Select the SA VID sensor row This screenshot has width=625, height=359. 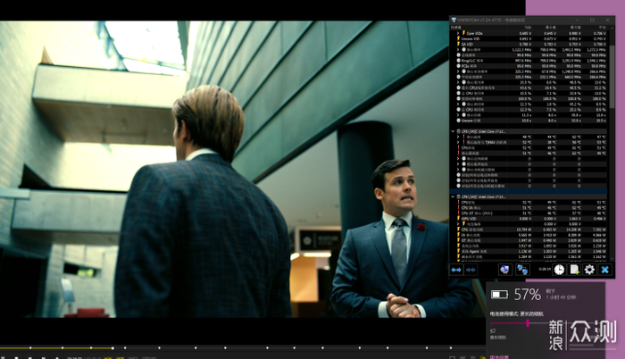click(x=482, y=44)
